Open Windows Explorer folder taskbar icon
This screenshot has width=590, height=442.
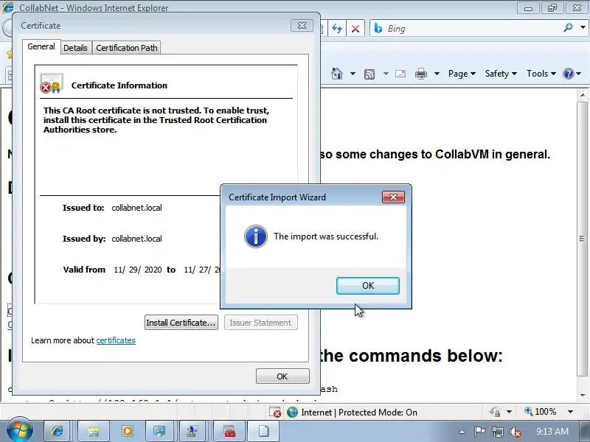(94, 431)
